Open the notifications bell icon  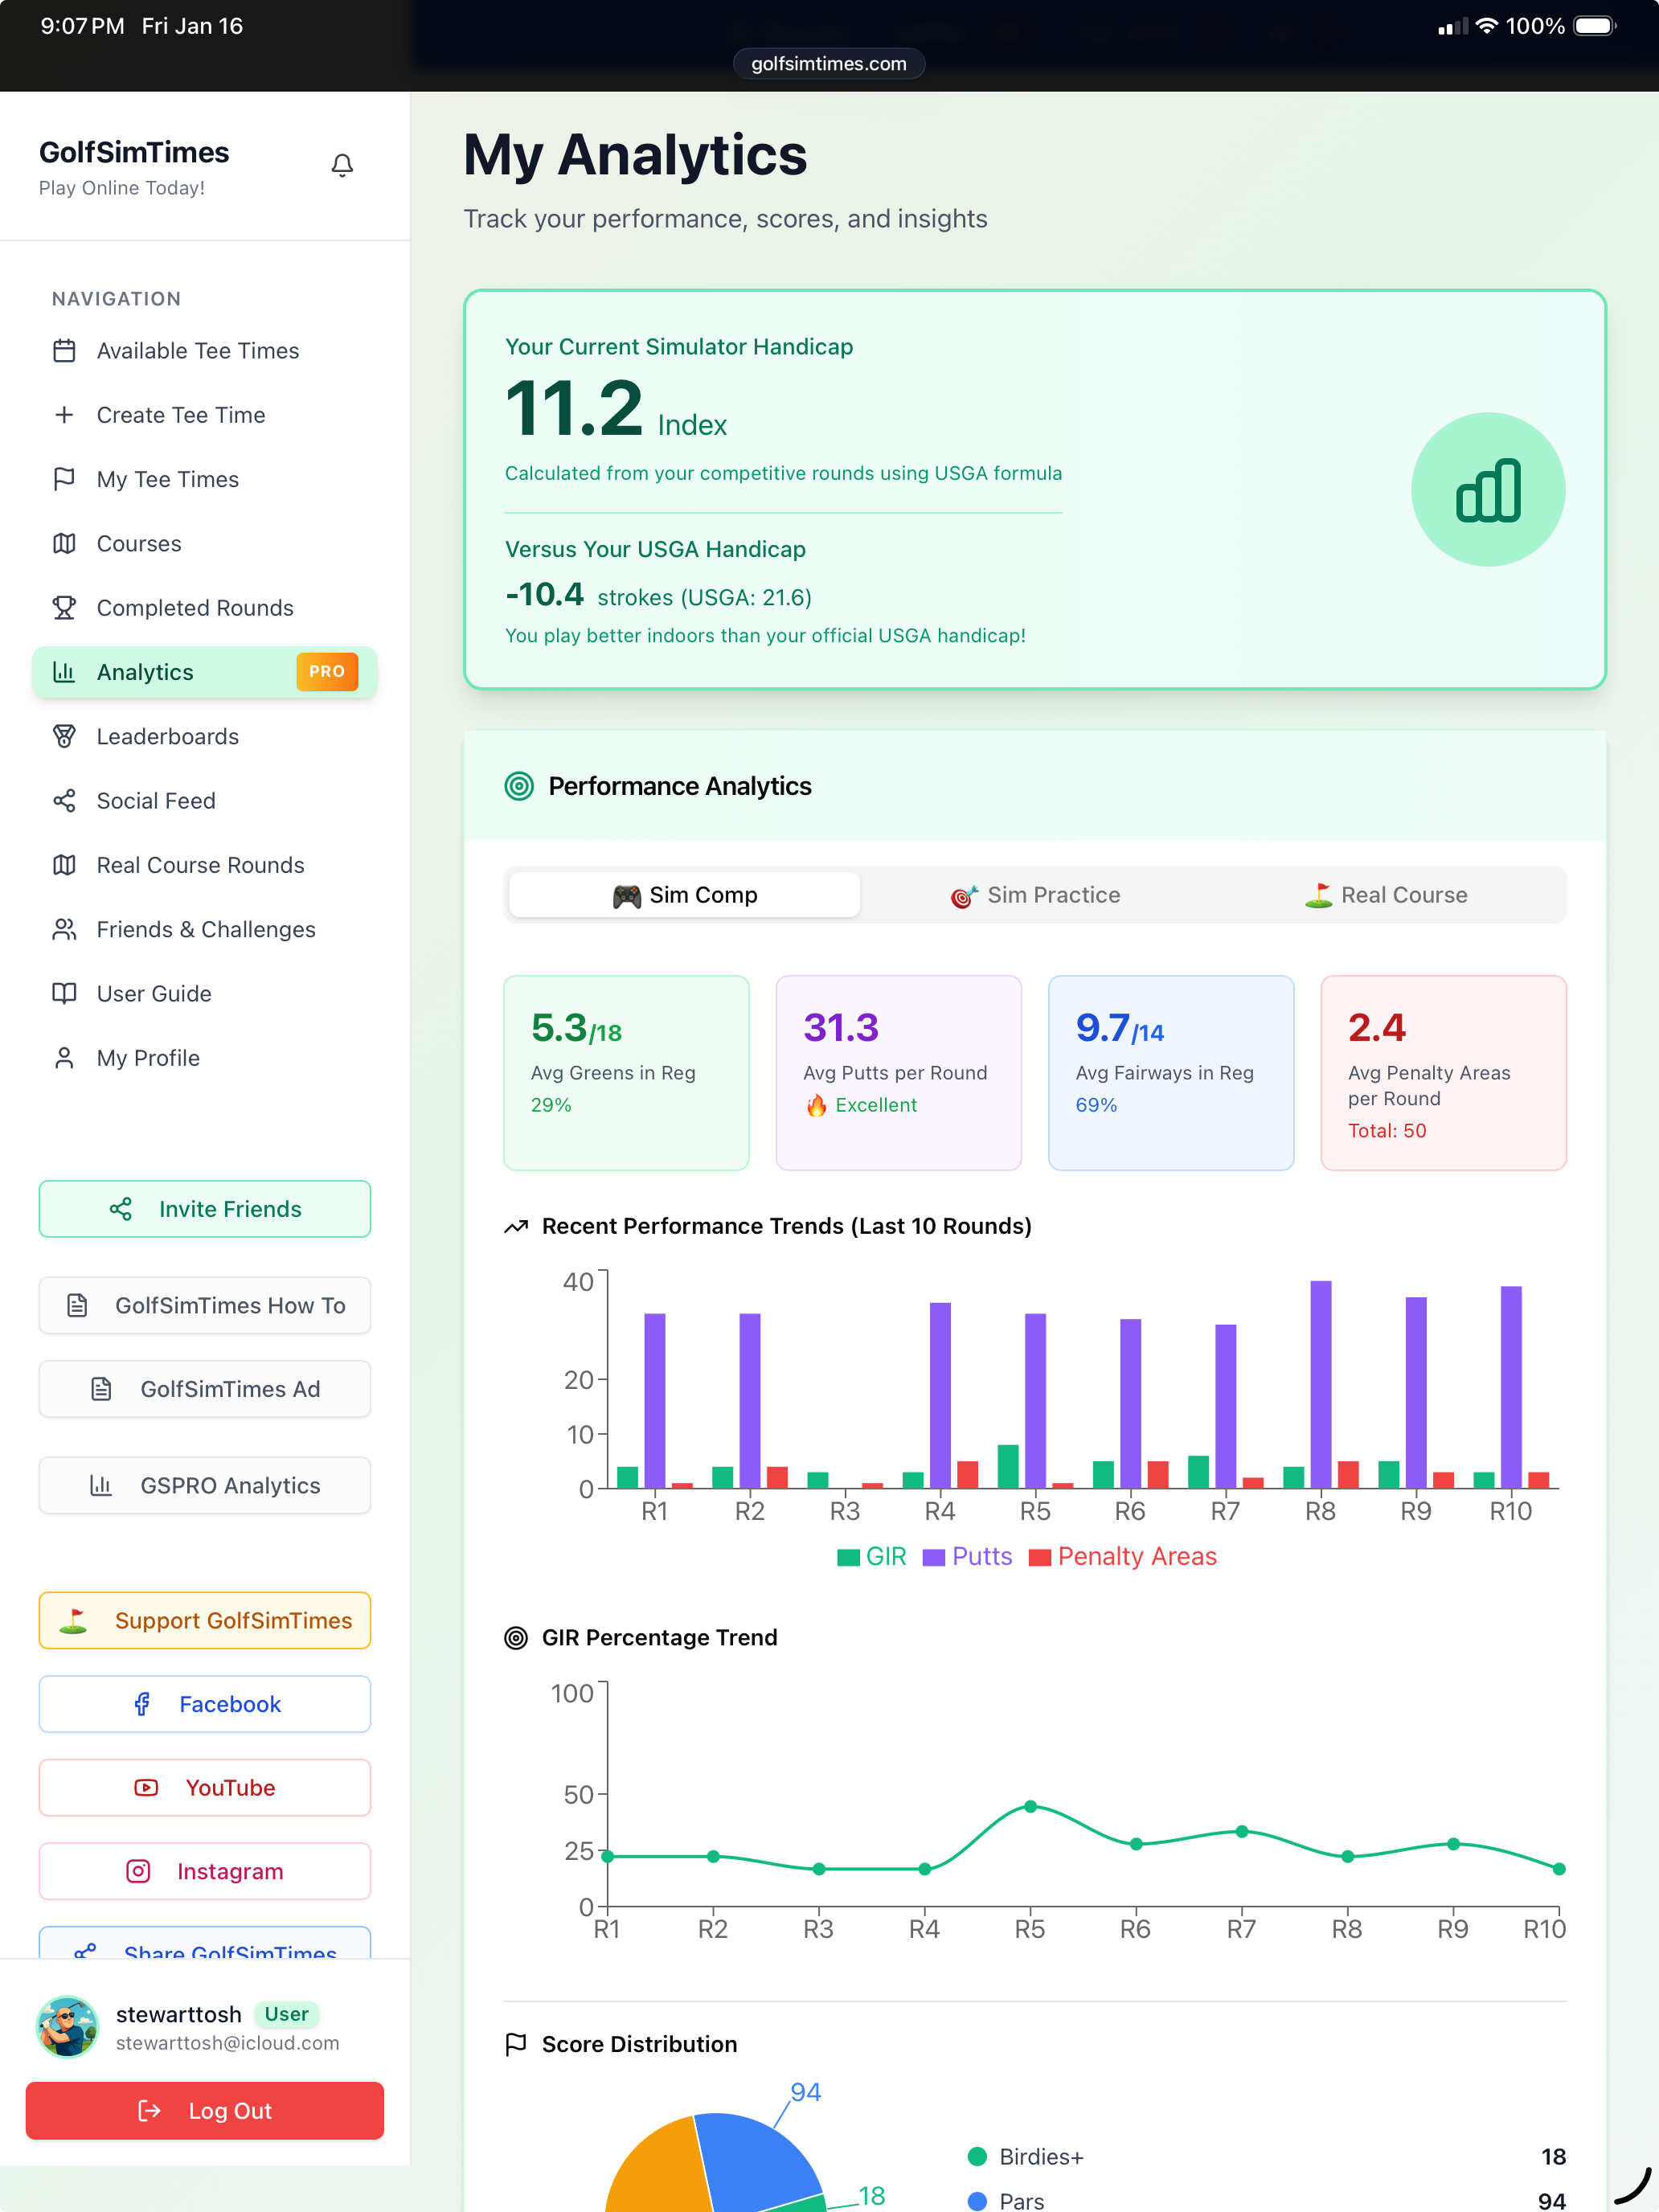click(x=342, y=165)
